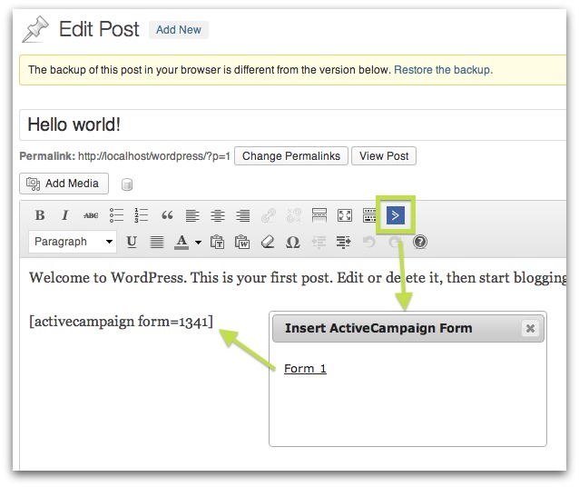Click the unlink icon
Image resolution: width=579 pixels, height=487 pixels.
pyautogui.click(x=294, y=215)
